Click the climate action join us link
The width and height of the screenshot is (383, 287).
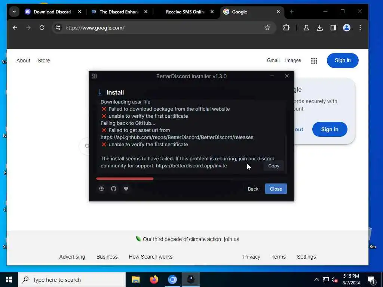pyautogui.click(x=191, y=239)
